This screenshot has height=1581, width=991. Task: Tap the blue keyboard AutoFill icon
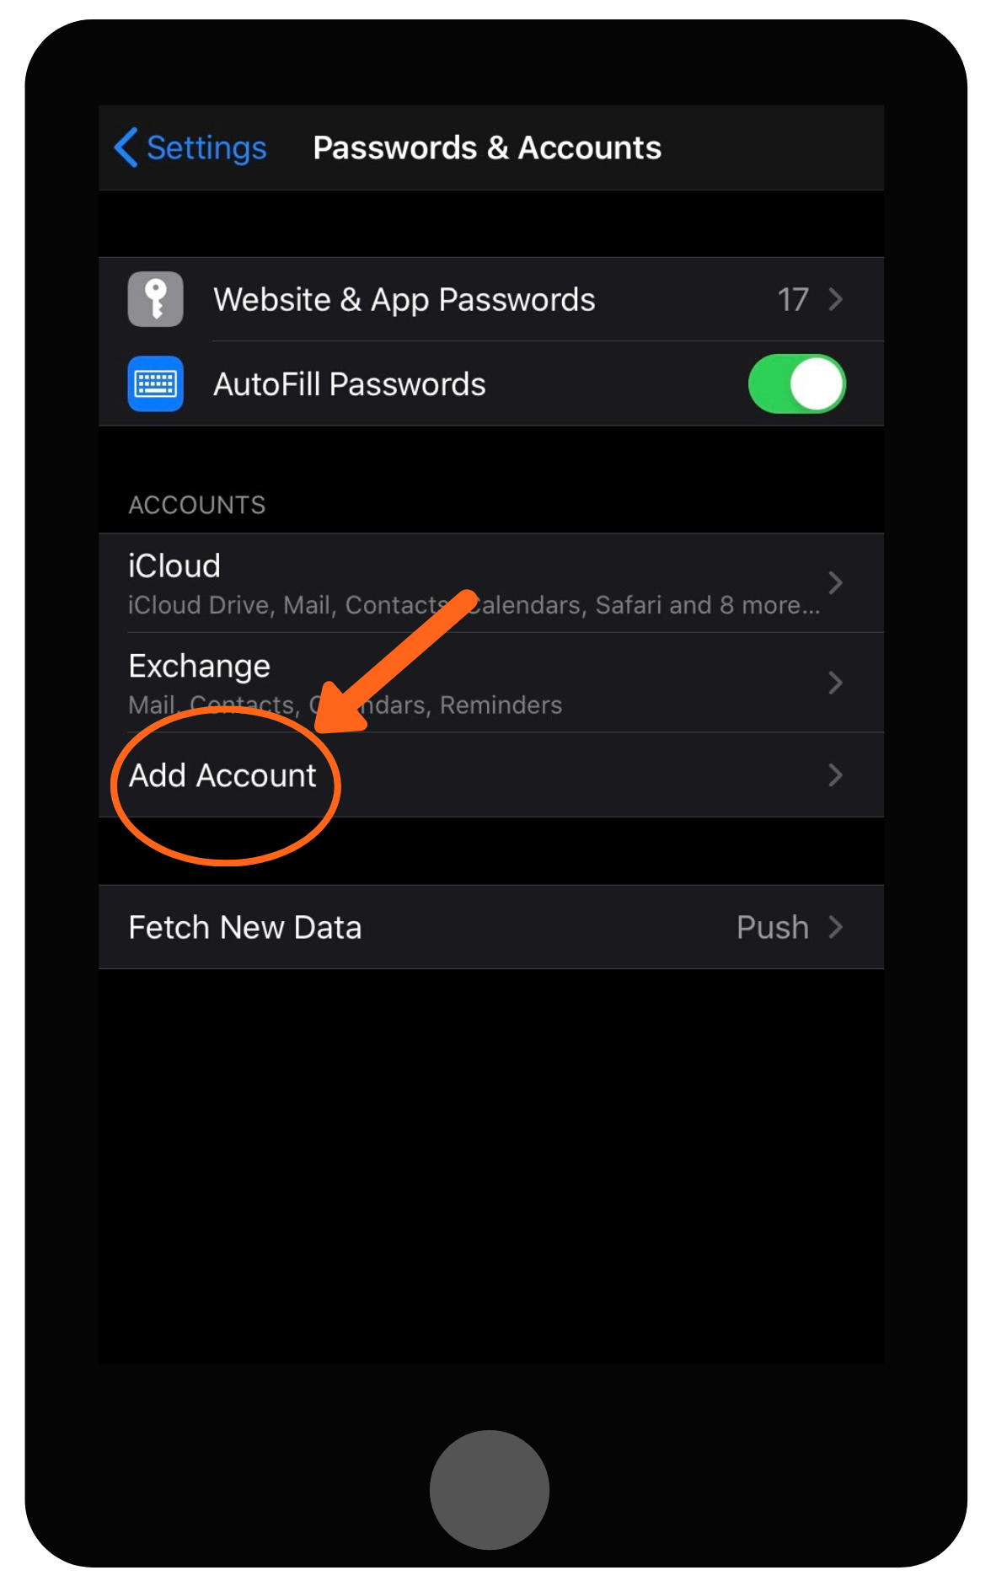point(155,383)
